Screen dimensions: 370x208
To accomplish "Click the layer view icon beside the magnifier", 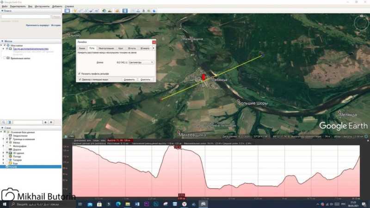I will (x=9, y=122).
